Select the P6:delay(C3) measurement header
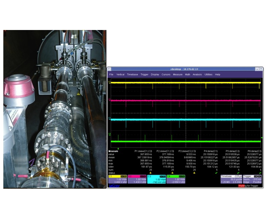 point(255,151)
